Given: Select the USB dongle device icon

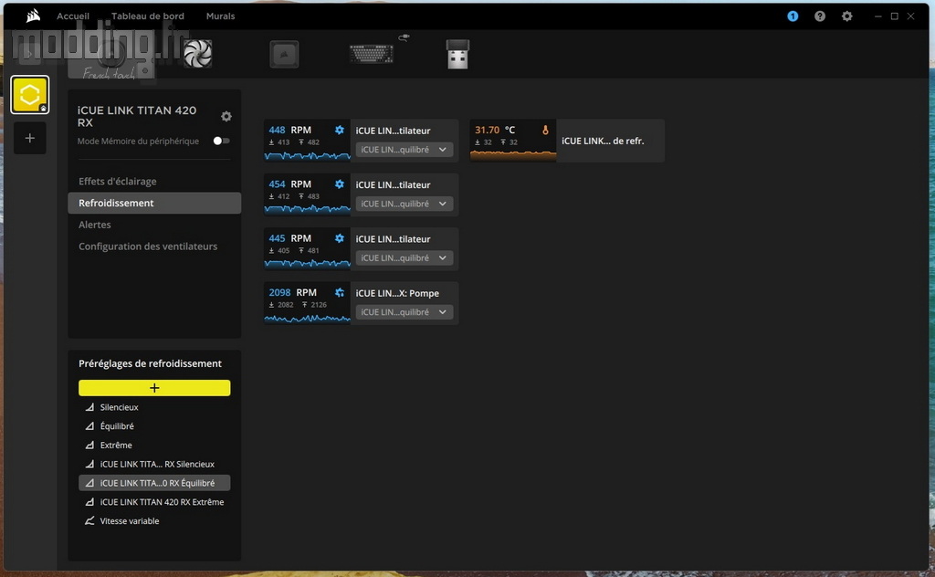Looking at the screenshot, I should pyautogui.click(x=458, y=54).
